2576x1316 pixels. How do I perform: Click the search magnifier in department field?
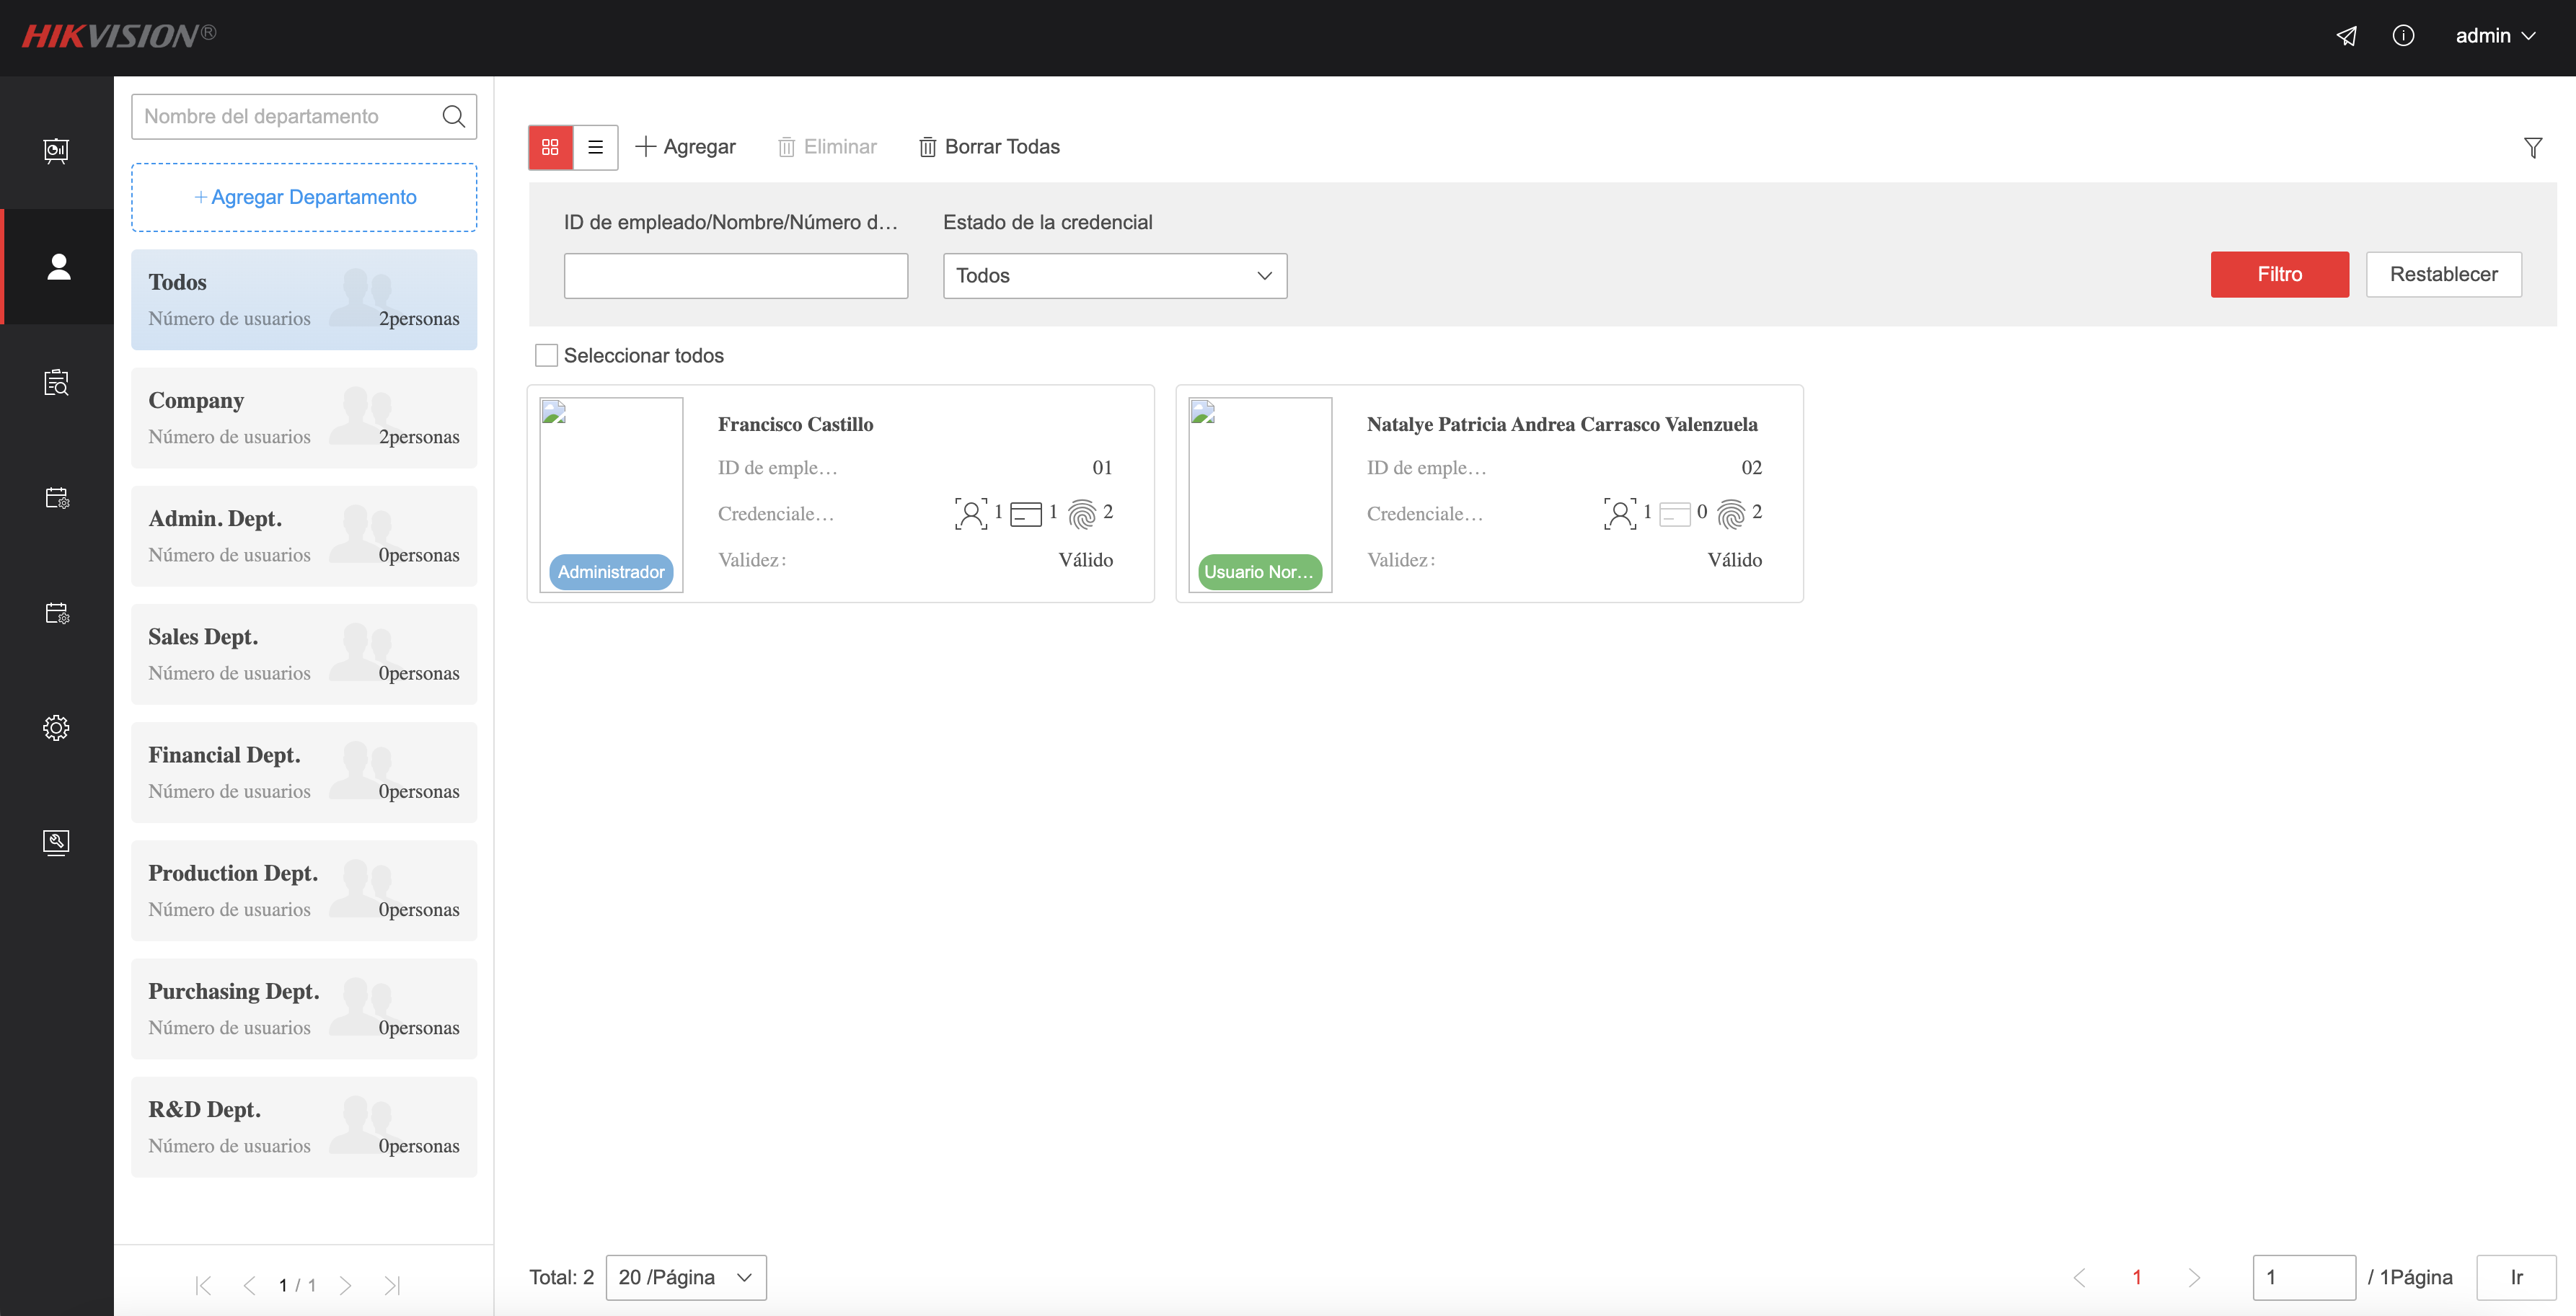(454, 116)
